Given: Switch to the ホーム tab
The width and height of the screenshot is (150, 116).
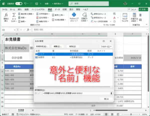Looking at the screenshot, I should click(12, 10).
